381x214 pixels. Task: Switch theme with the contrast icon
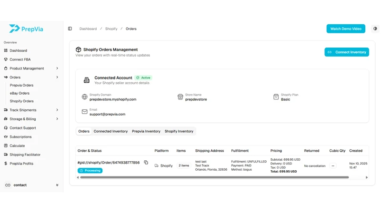pyautogui.click(x=375, y=29)
